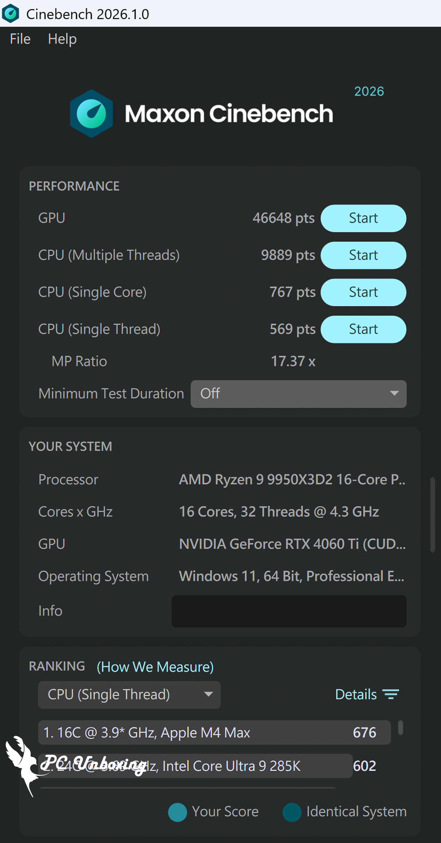Click the Identical System legend dot
The width and height of the screenshot is (441, 843).
tap(292, 812)
